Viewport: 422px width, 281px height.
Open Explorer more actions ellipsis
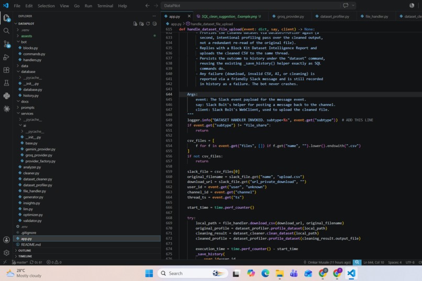coord(154,16)
